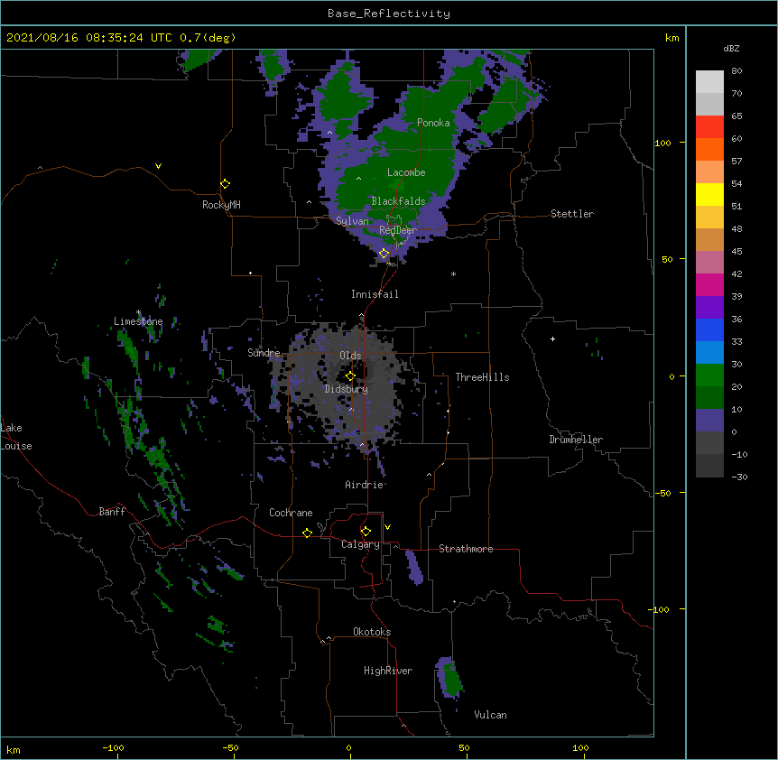Click the Base_Reflectivity title
778x760 pixels.
click(389, 14)
